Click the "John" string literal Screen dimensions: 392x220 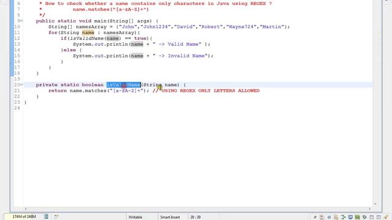click(x=128, y=27)
